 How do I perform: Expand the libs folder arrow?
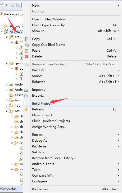(7, 106)
